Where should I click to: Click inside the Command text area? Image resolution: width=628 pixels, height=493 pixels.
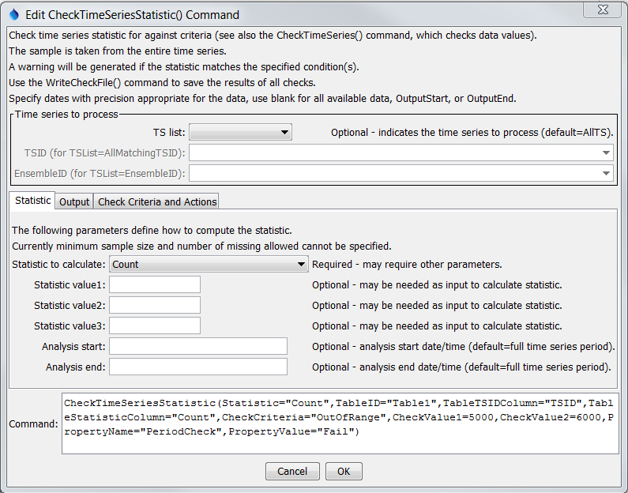click(x=340, y=423)
